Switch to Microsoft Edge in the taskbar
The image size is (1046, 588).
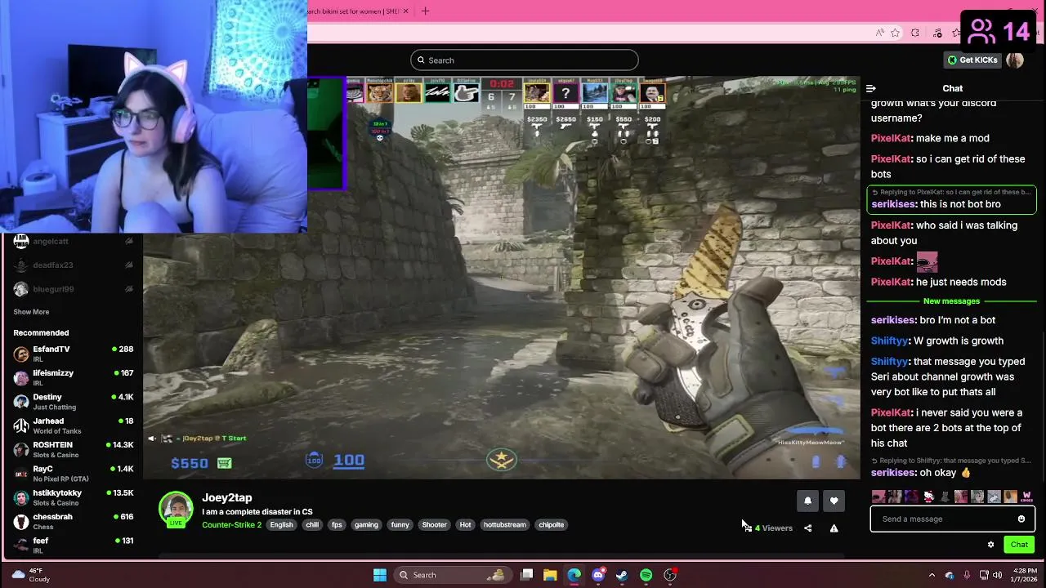coord(574,575)
